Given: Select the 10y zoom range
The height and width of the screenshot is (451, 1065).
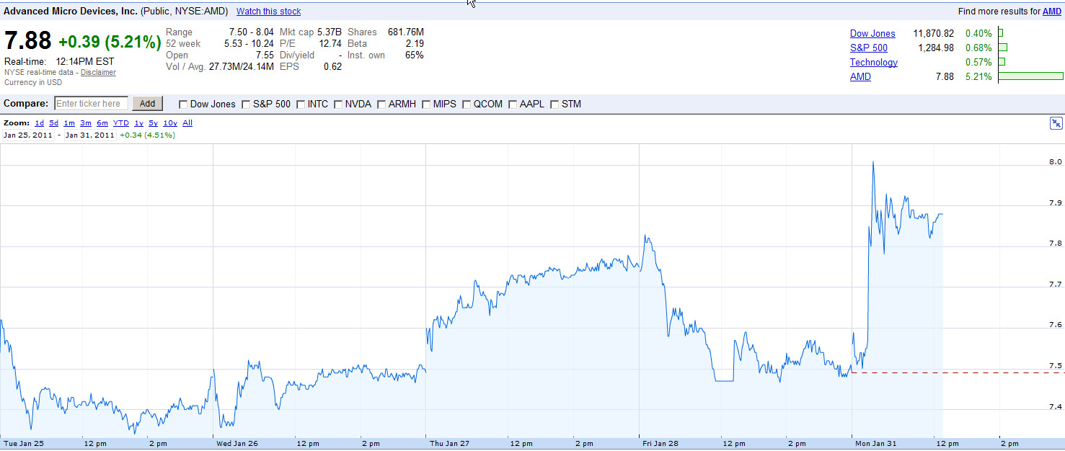Looking at the screenshot, I should point(169,123).
